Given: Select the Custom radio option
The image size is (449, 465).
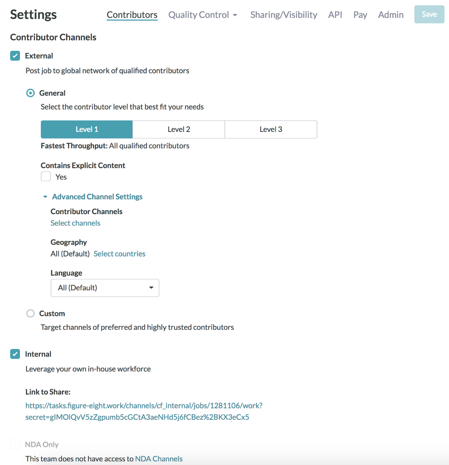Looking at the screenshot, I should tap(30, 313).
